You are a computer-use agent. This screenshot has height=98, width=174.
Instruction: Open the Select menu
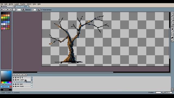[x=29, y=4]
